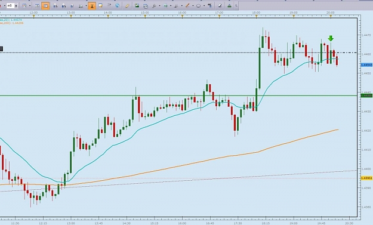Select the ellipse shape drawing tool
The image size is (373, 225).
pos(198,6)
